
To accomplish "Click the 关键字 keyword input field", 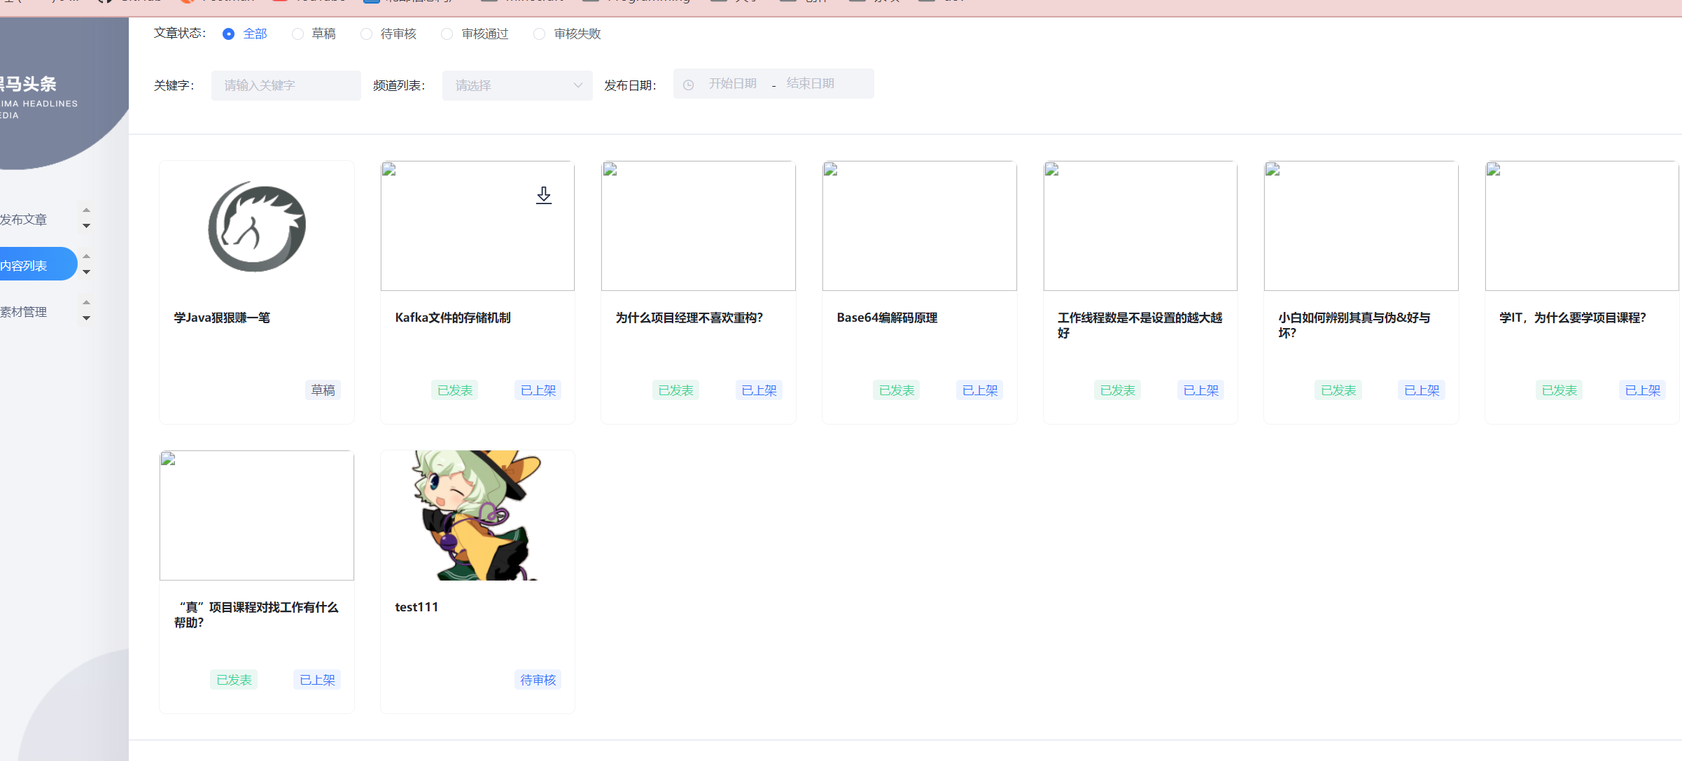I will click(x=286, y=85).
